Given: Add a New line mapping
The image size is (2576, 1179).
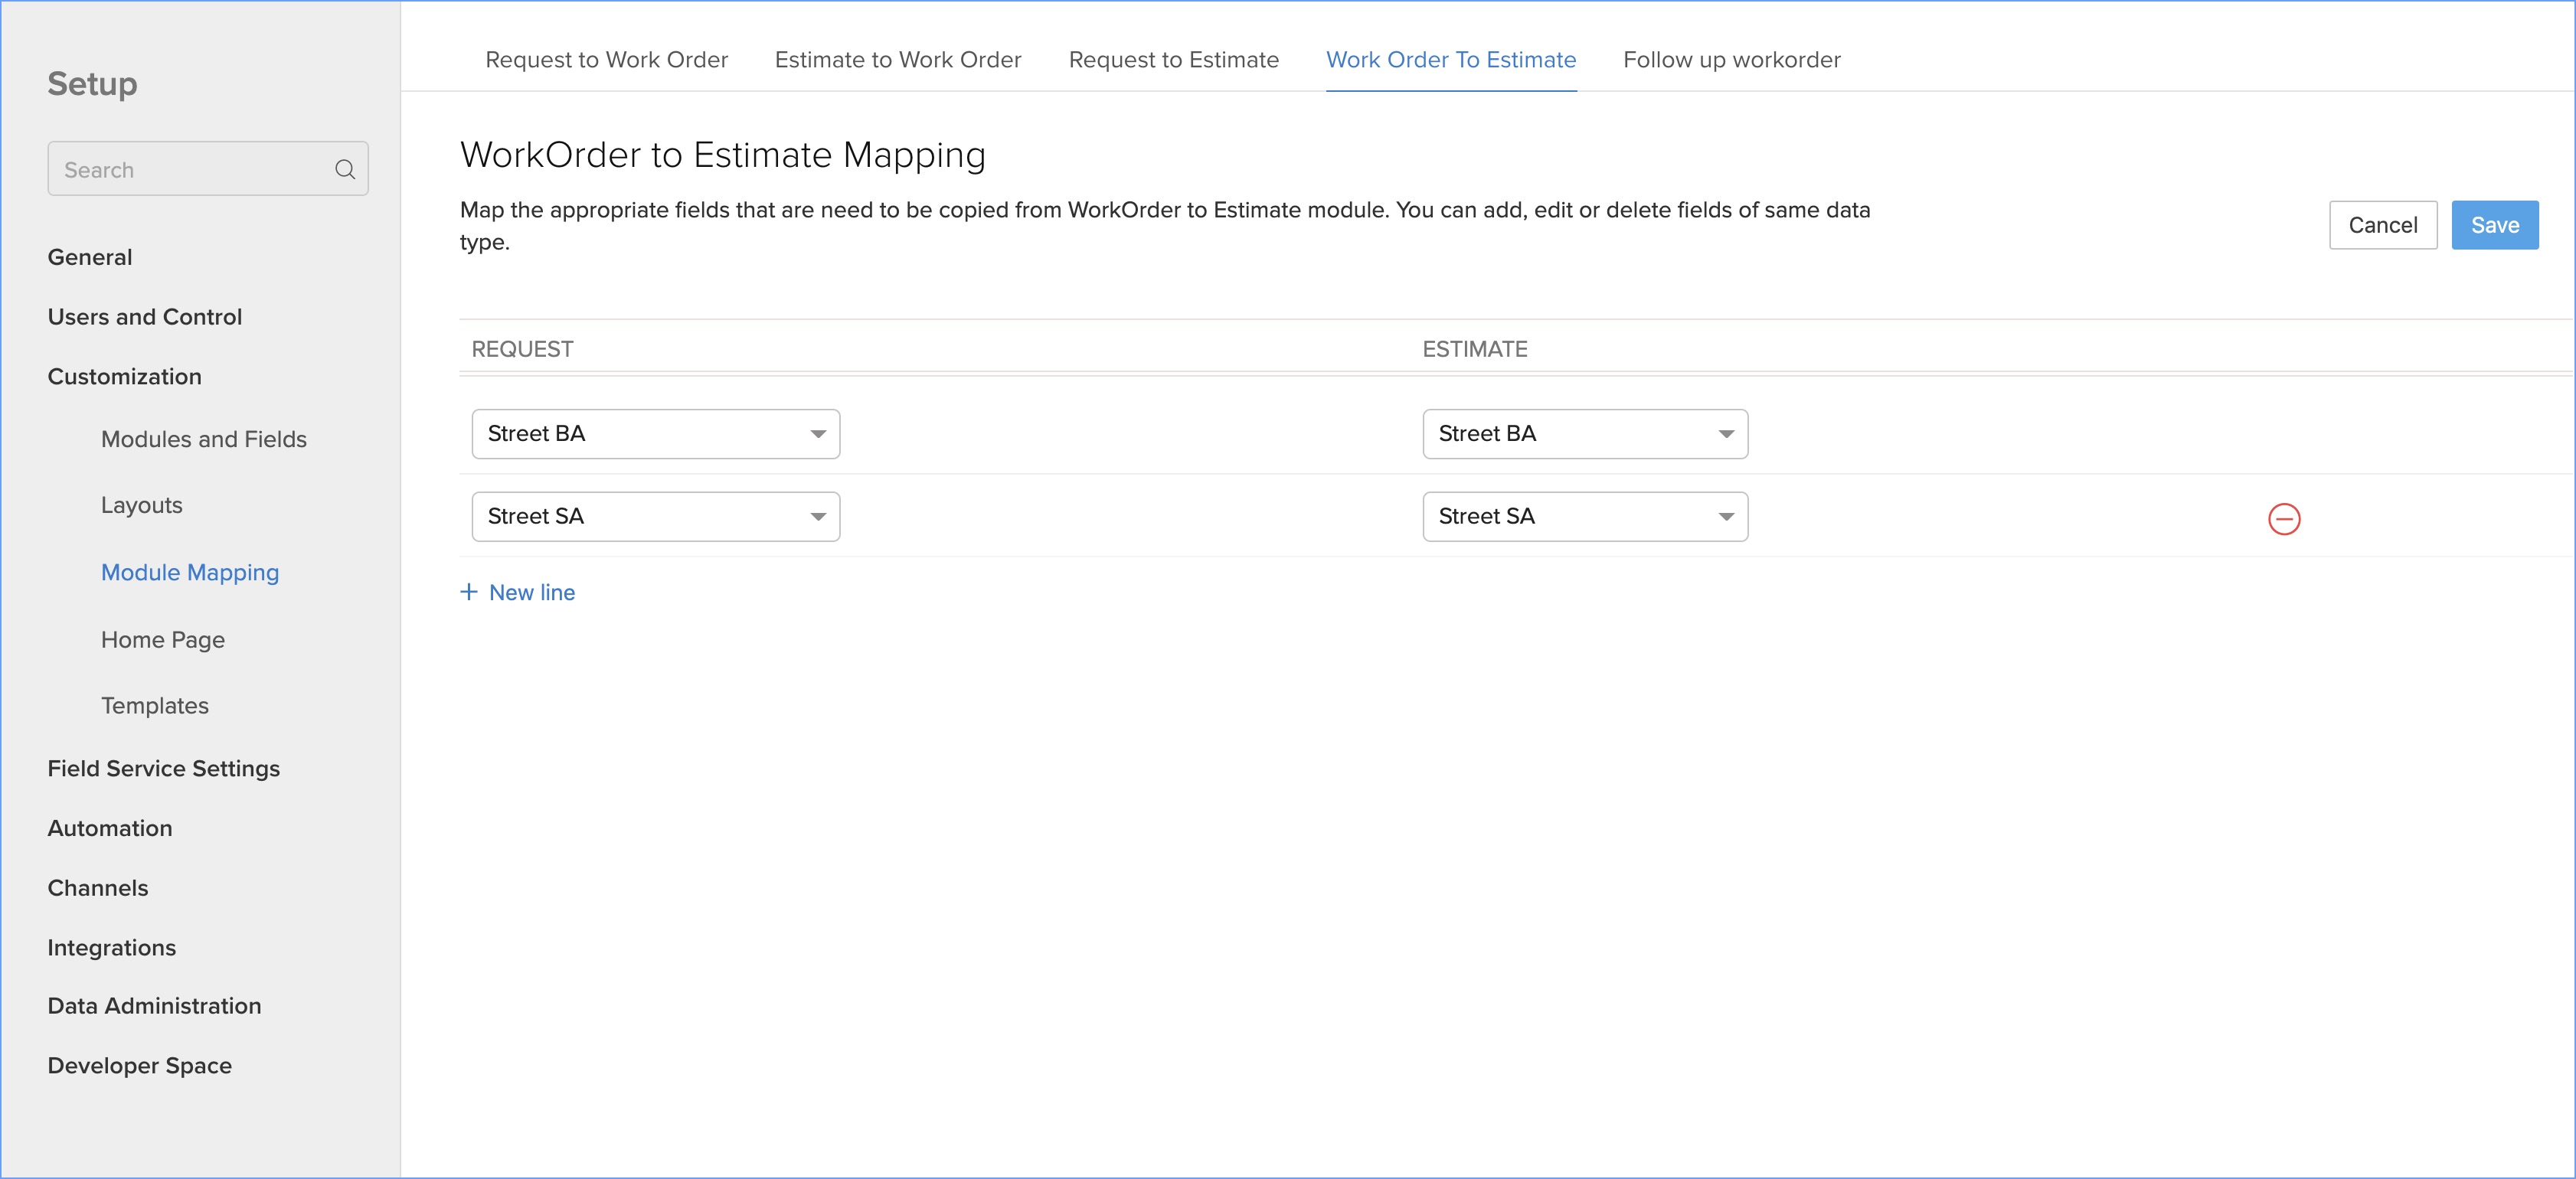Looking at the screenshot, I should click(x=531, y=593).
